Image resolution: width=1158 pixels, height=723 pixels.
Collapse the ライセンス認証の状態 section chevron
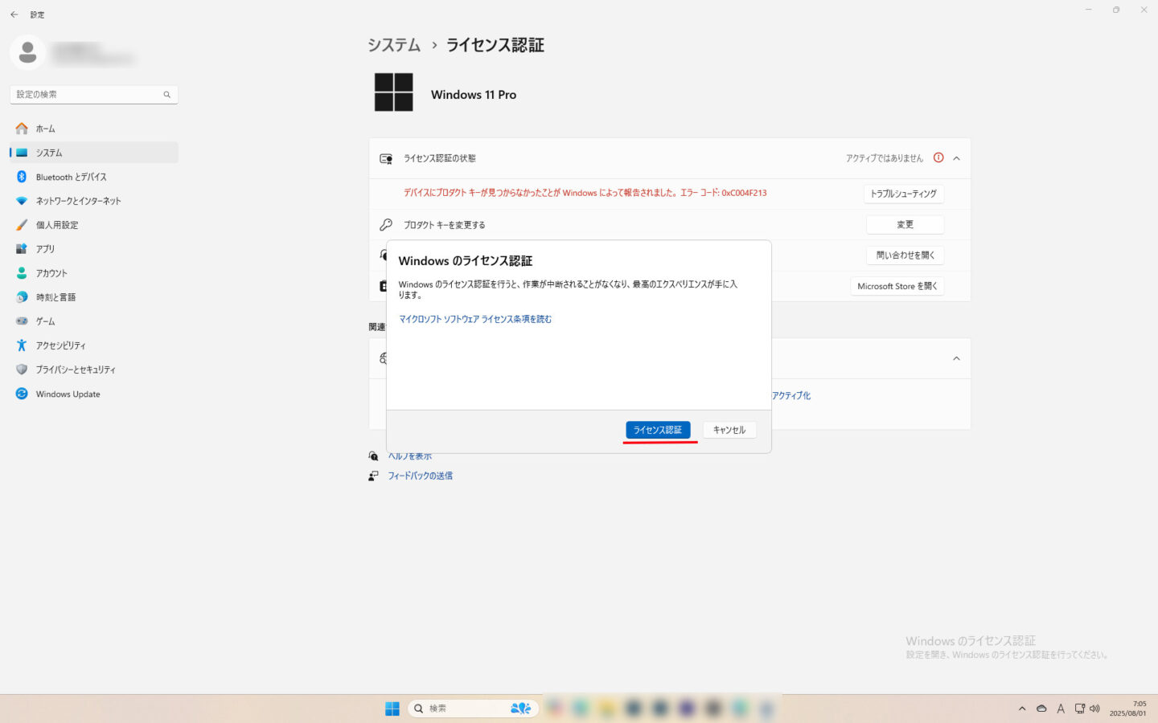956,158
